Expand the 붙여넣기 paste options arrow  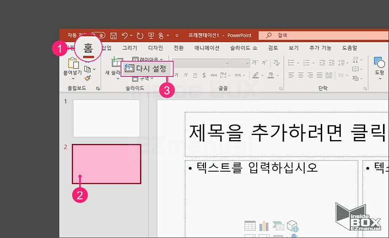click(x=73, y=79)
